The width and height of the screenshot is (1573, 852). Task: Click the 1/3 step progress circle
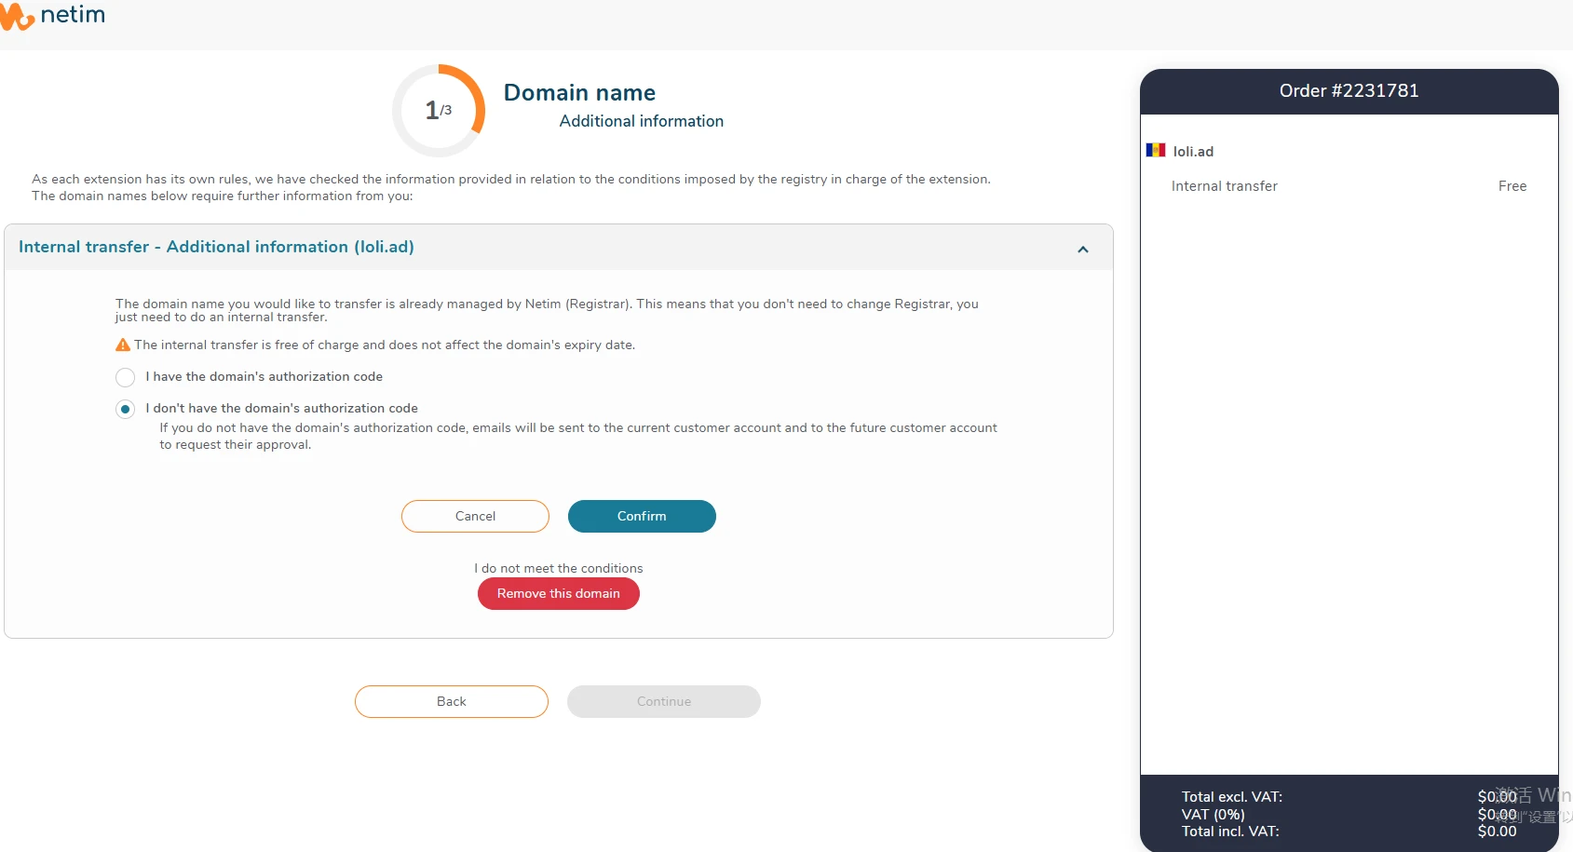coord(439,111)
